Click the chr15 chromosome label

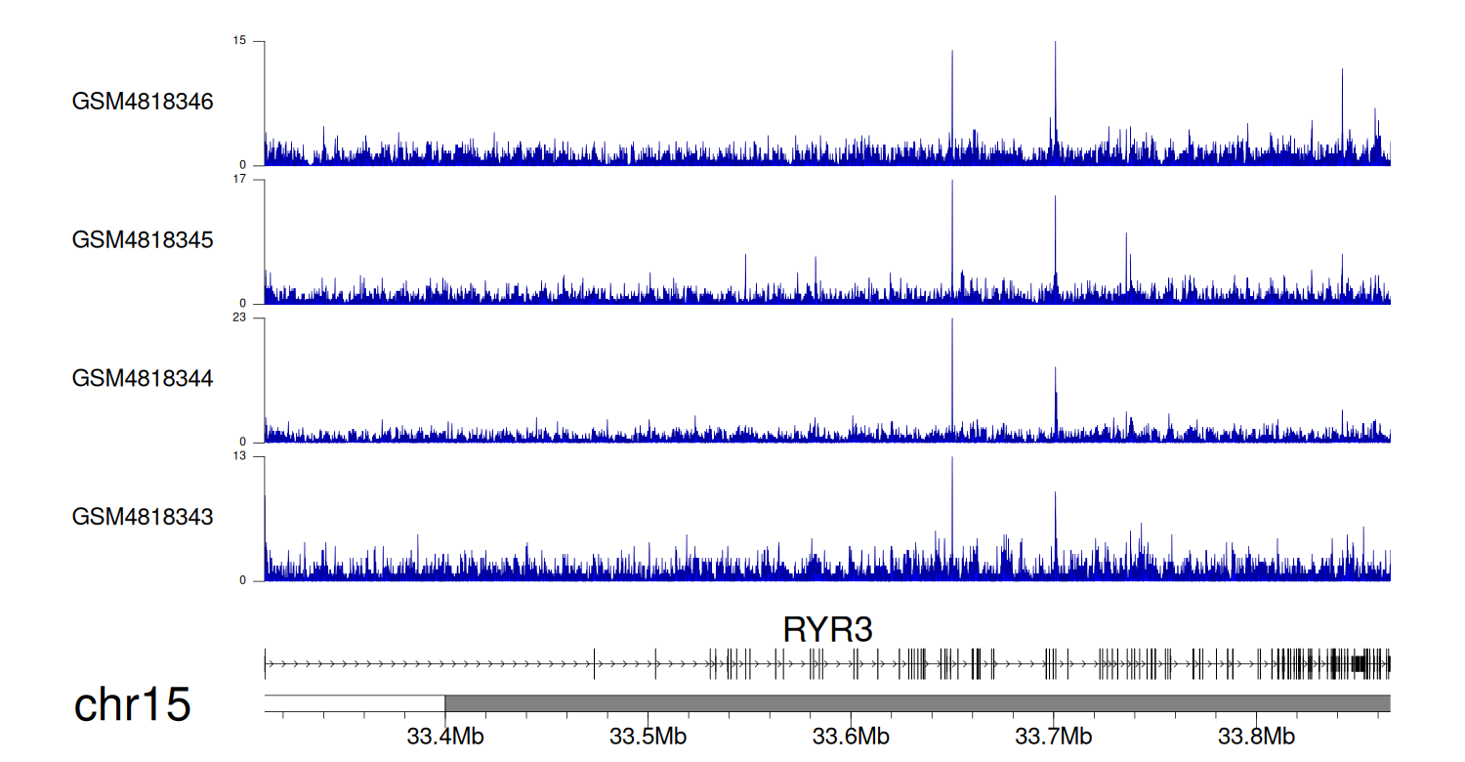[132, 705]
